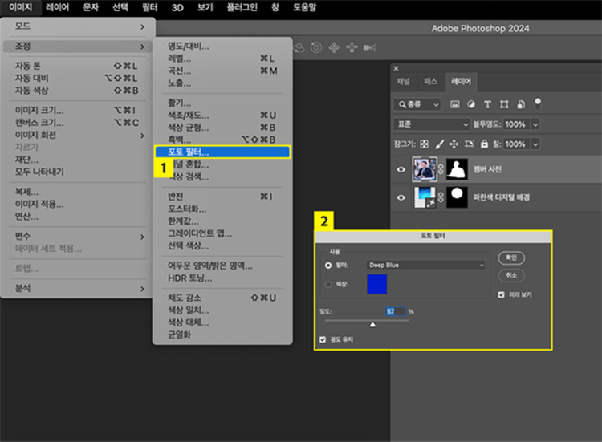Screen dimensions: 602x442
Task: Click the blue color swatch
Action: coord(376,284)
